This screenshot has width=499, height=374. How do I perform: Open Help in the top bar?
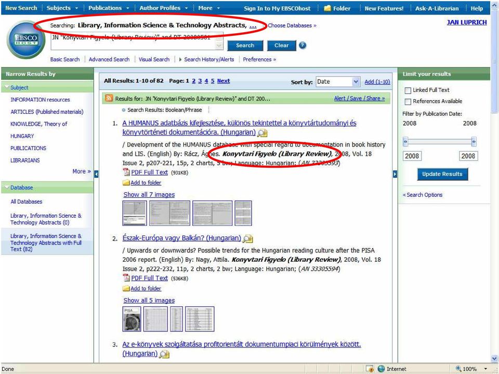477,9
